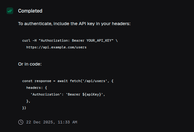Viewport: 194px width, 132px height.
Task: Select the "Completed" status heading
Action: (x=30, y=11)
